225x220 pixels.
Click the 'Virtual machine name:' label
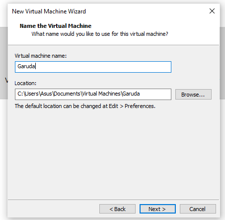[41, 56]
